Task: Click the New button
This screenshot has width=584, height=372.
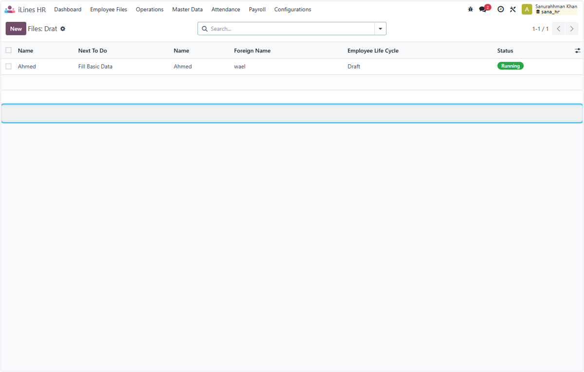Action: pos(16,29)
